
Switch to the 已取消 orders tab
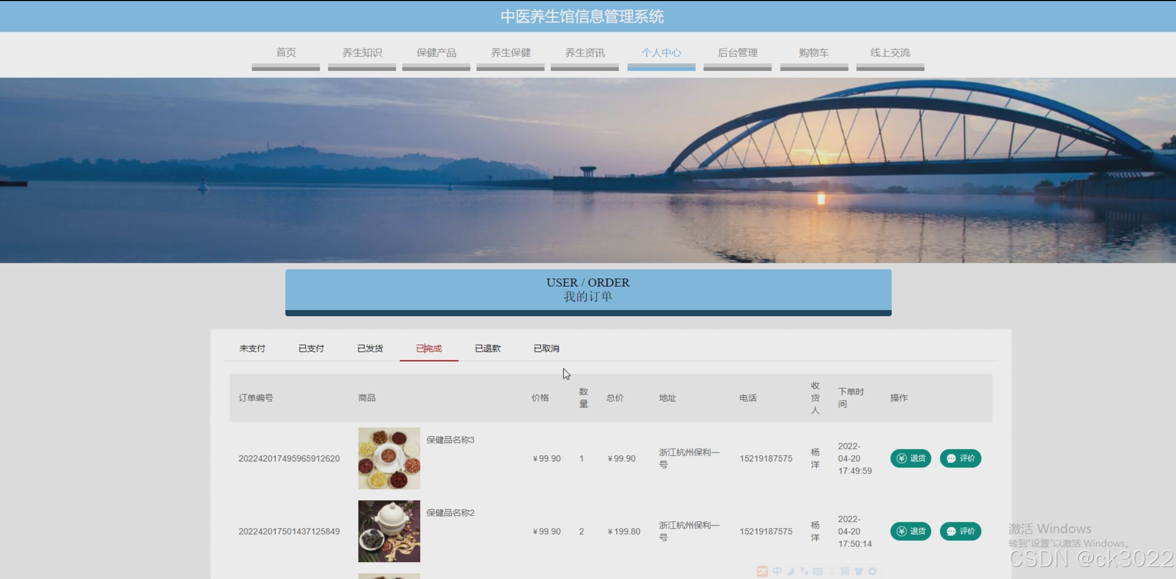click(x=546, y=349)
